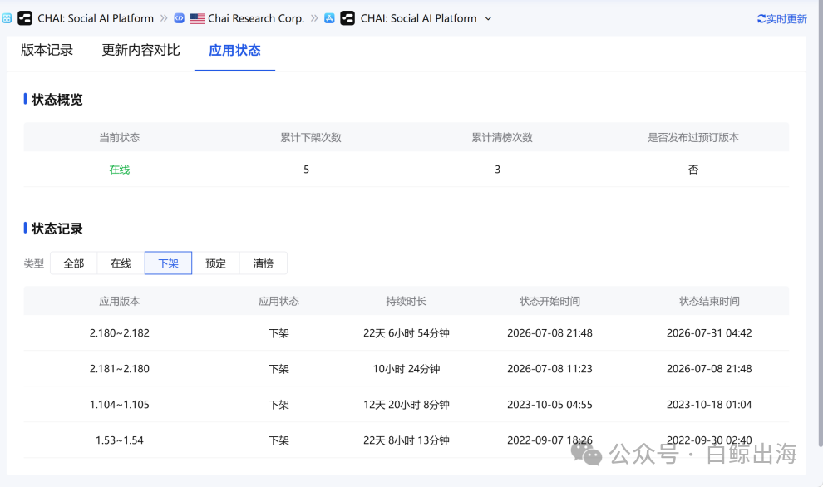The height and width of the screenshot is (487, 823).
Task: Click the refresh icon beside 实时更新
Action: 761,19
